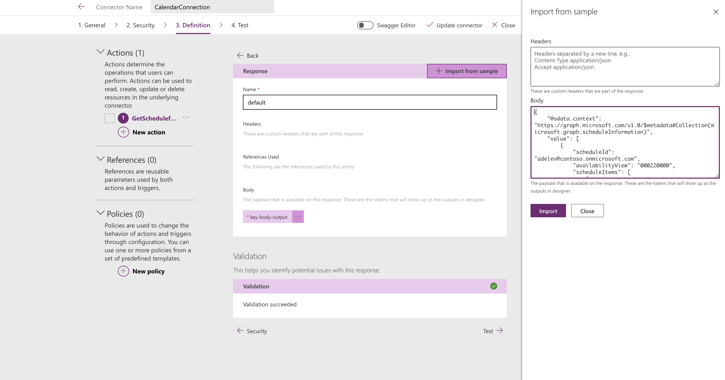Click the New action plus icon
Image resolution: width=725 pixels, height=380 pixels.
[x=123, y=132]
